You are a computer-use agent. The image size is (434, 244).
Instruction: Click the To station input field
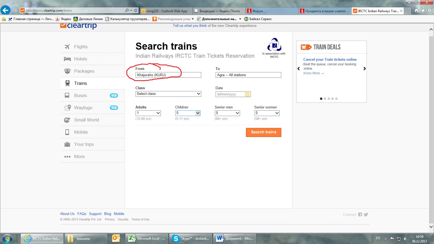[x=248, y=75]
